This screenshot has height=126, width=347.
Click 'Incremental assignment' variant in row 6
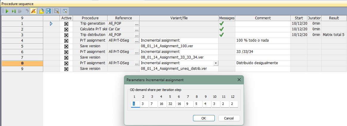(x=179, y=52)
